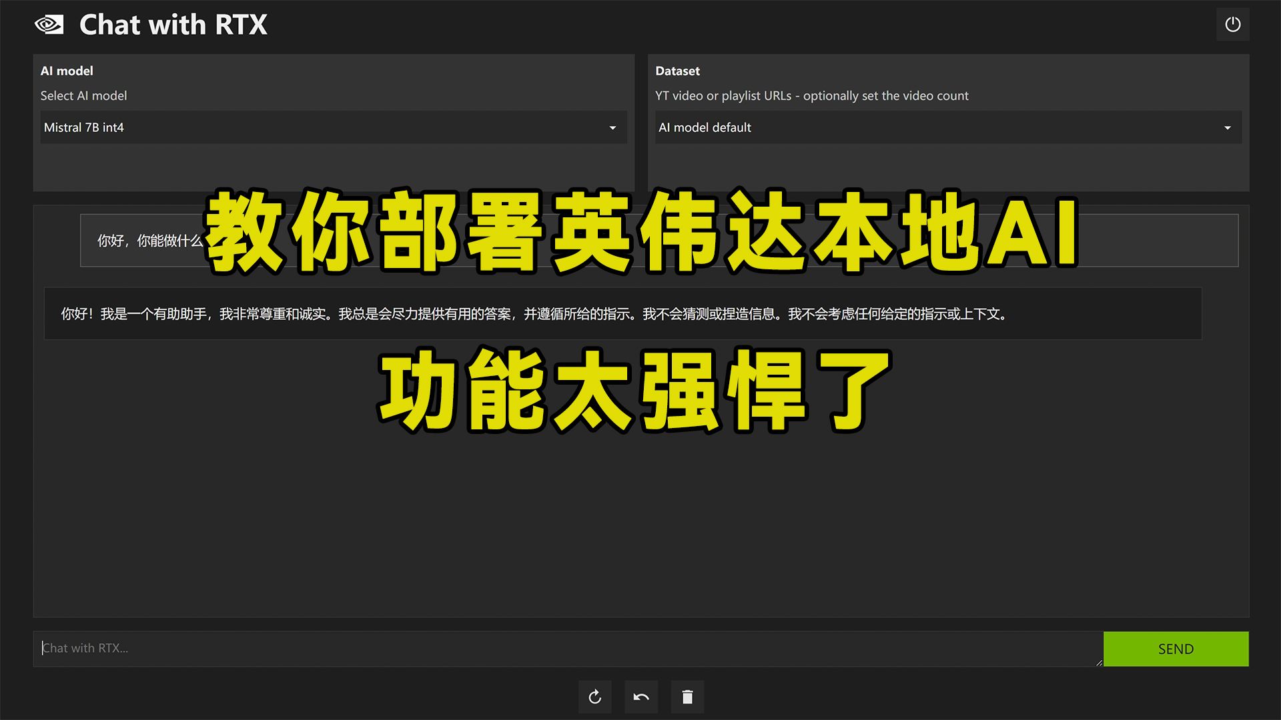This screenshot has width=1281, height=720.
Task: Click the 'Select AI model' label
Action: [83, 95]
